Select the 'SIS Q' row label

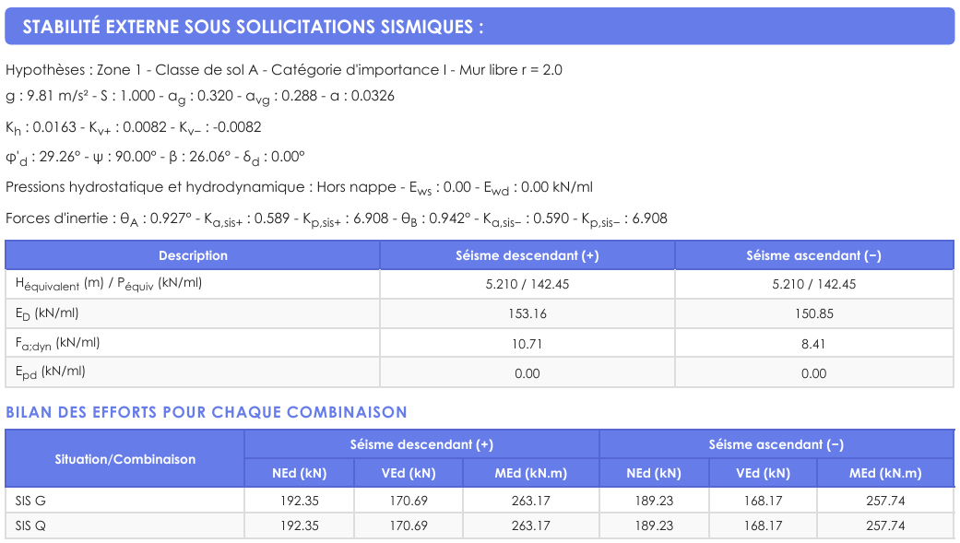tap(30, 525)
